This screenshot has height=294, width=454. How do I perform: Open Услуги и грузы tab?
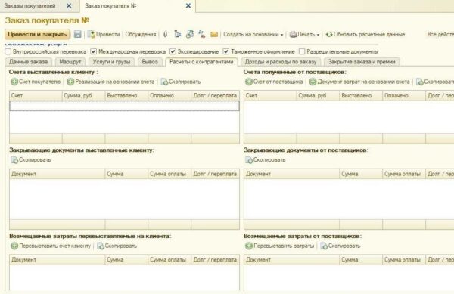111,62
